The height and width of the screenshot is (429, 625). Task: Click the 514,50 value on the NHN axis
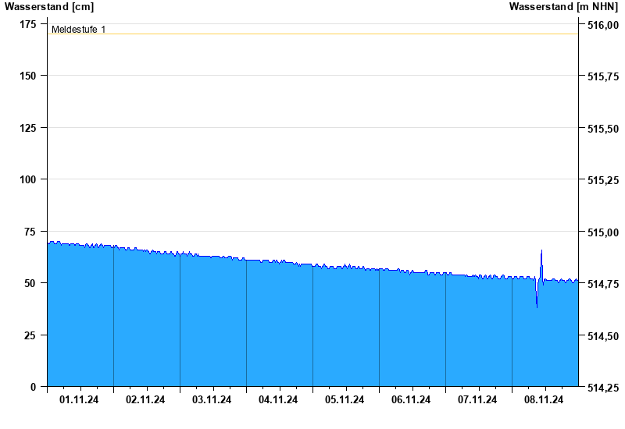[603, 336]
